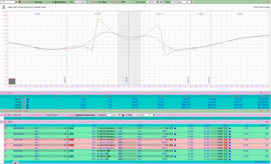Add a new price slice with the plus icon
Image resolution: width=271 pixels, height=164 pixels.
click(x=261, y=93)
